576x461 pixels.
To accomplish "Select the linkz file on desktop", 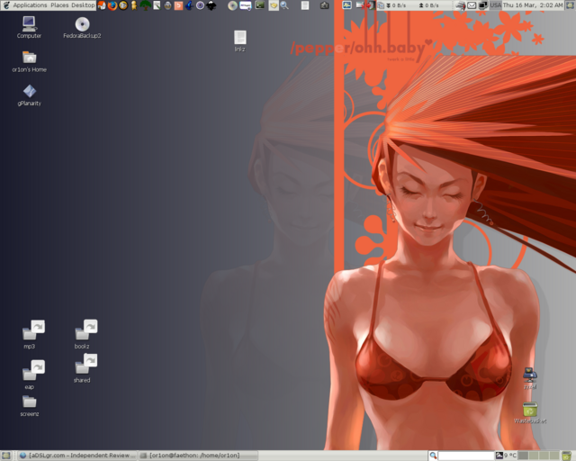I will (240, 41).
